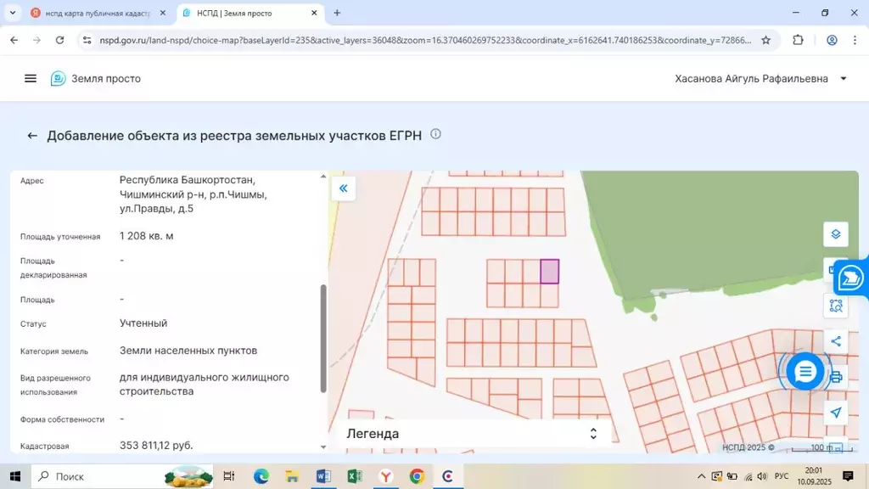Open a new browser tab
This screenshot has width=869, height=489.
(337, 14)
